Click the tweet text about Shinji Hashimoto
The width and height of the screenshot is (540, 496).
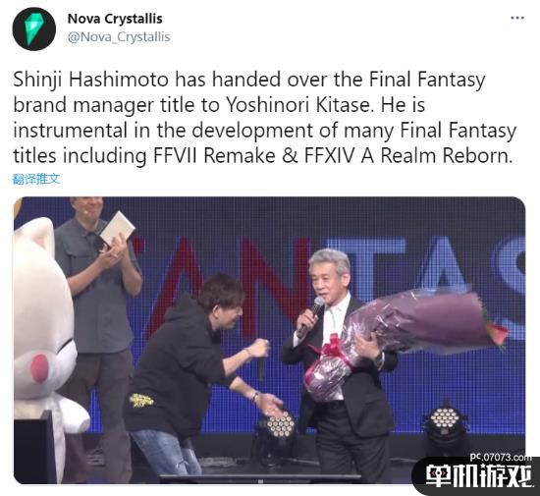[265, 118]
